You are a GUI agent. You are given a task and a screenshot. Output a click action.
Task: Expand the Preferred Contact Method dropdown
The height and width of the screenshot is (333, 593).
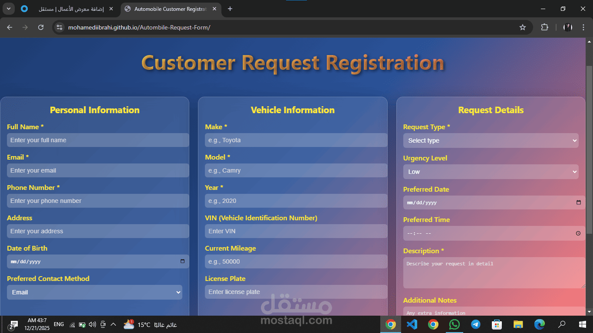point(95,292)
